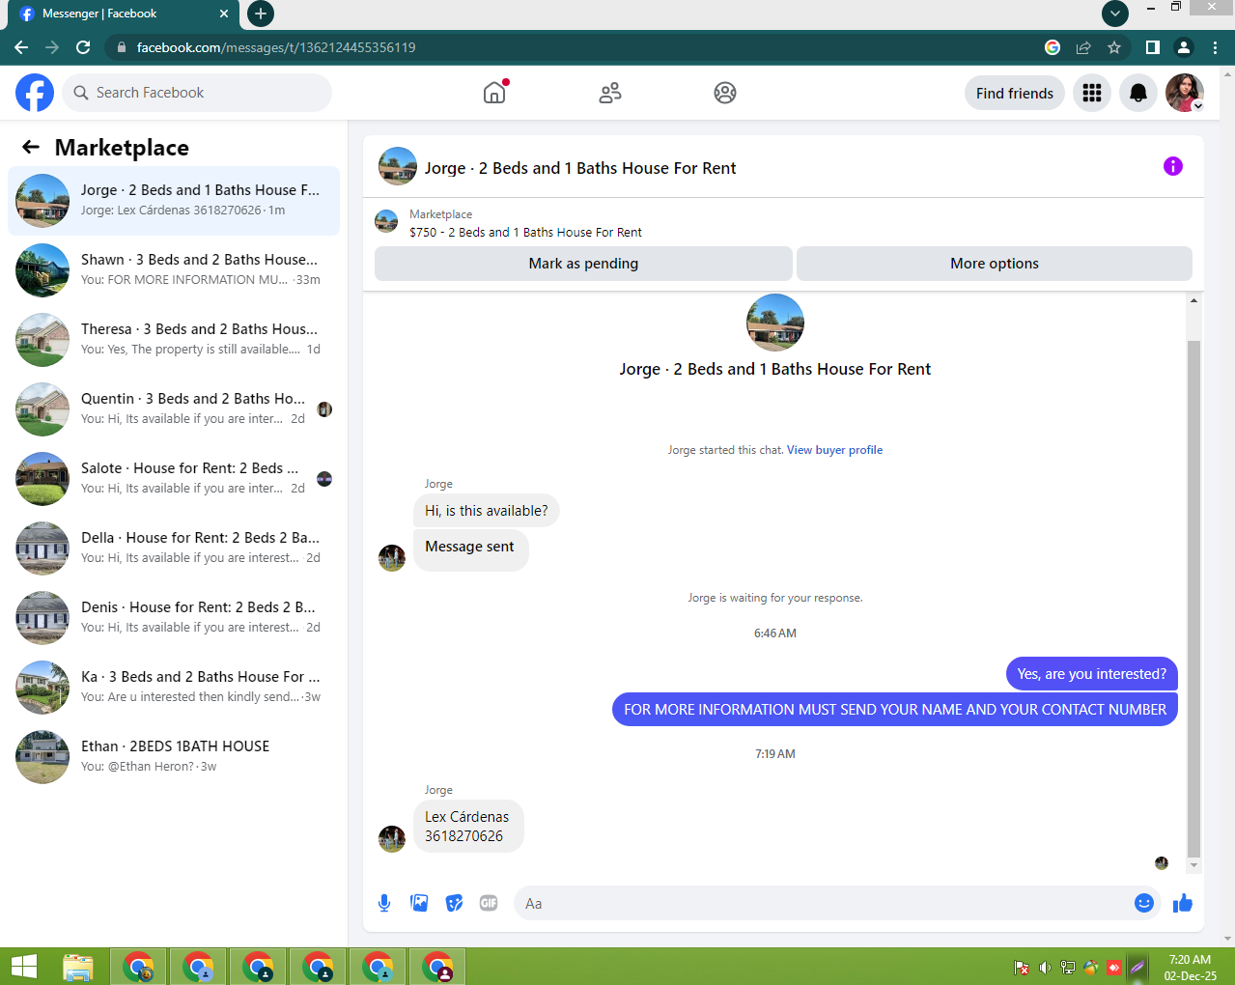The image size is (1235, 985).
Task: Send a thumbs-up like
Action: click(1183, 903)
